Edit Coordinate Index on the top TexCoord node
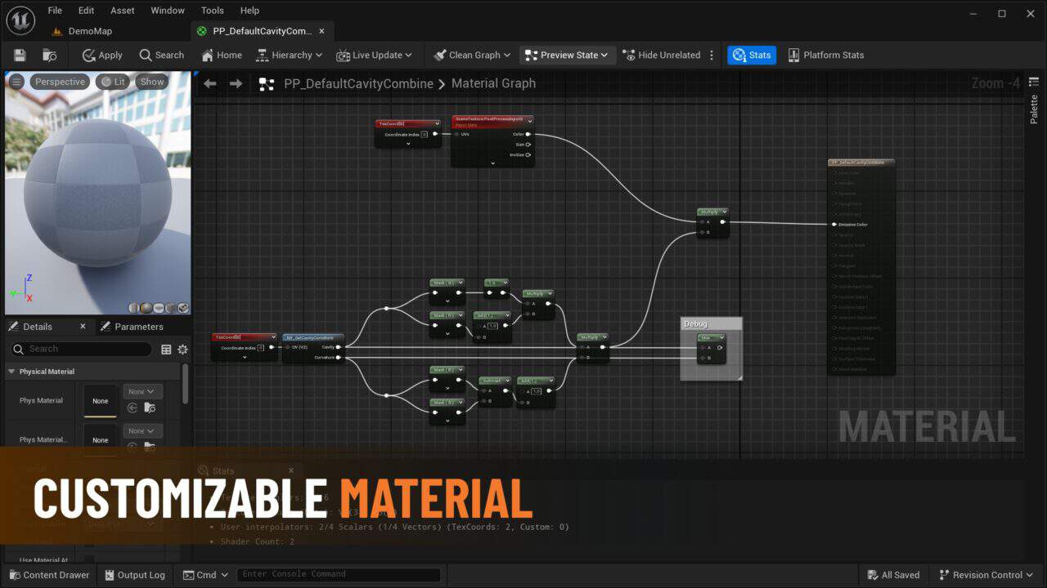Viewport: 1047px width, 588px height. tap(424, 134)
